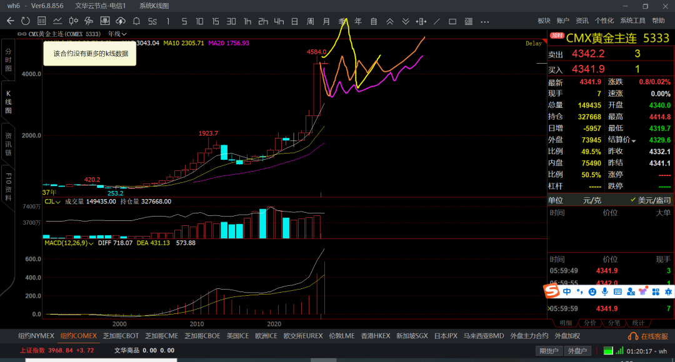
Task: Toggle Sogou input 中 language mode
Action: tap(567, 292)
